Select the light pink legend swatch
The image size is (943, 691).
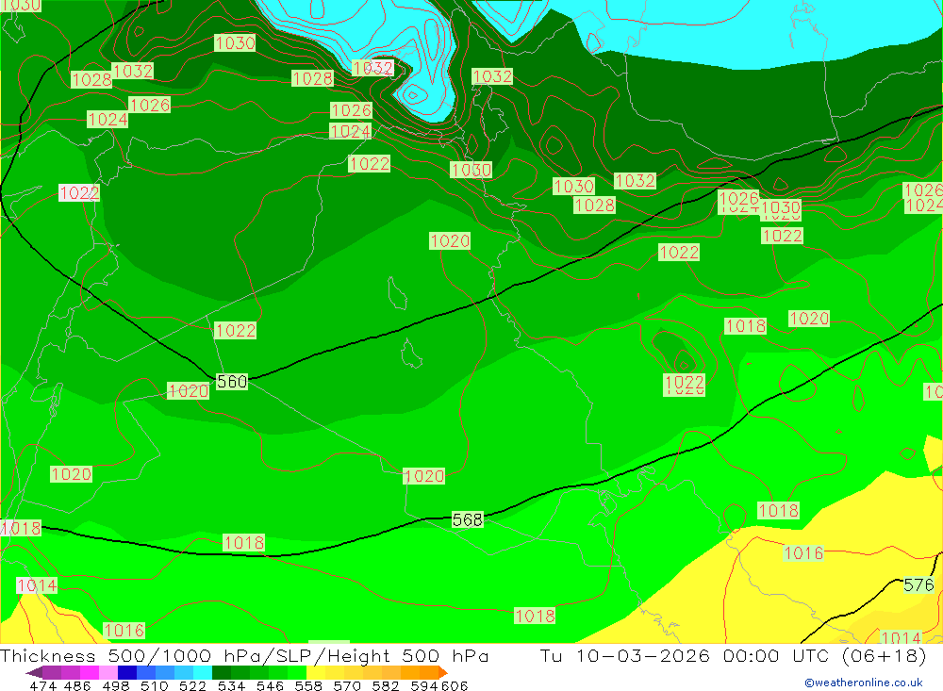tap(108, 672)
